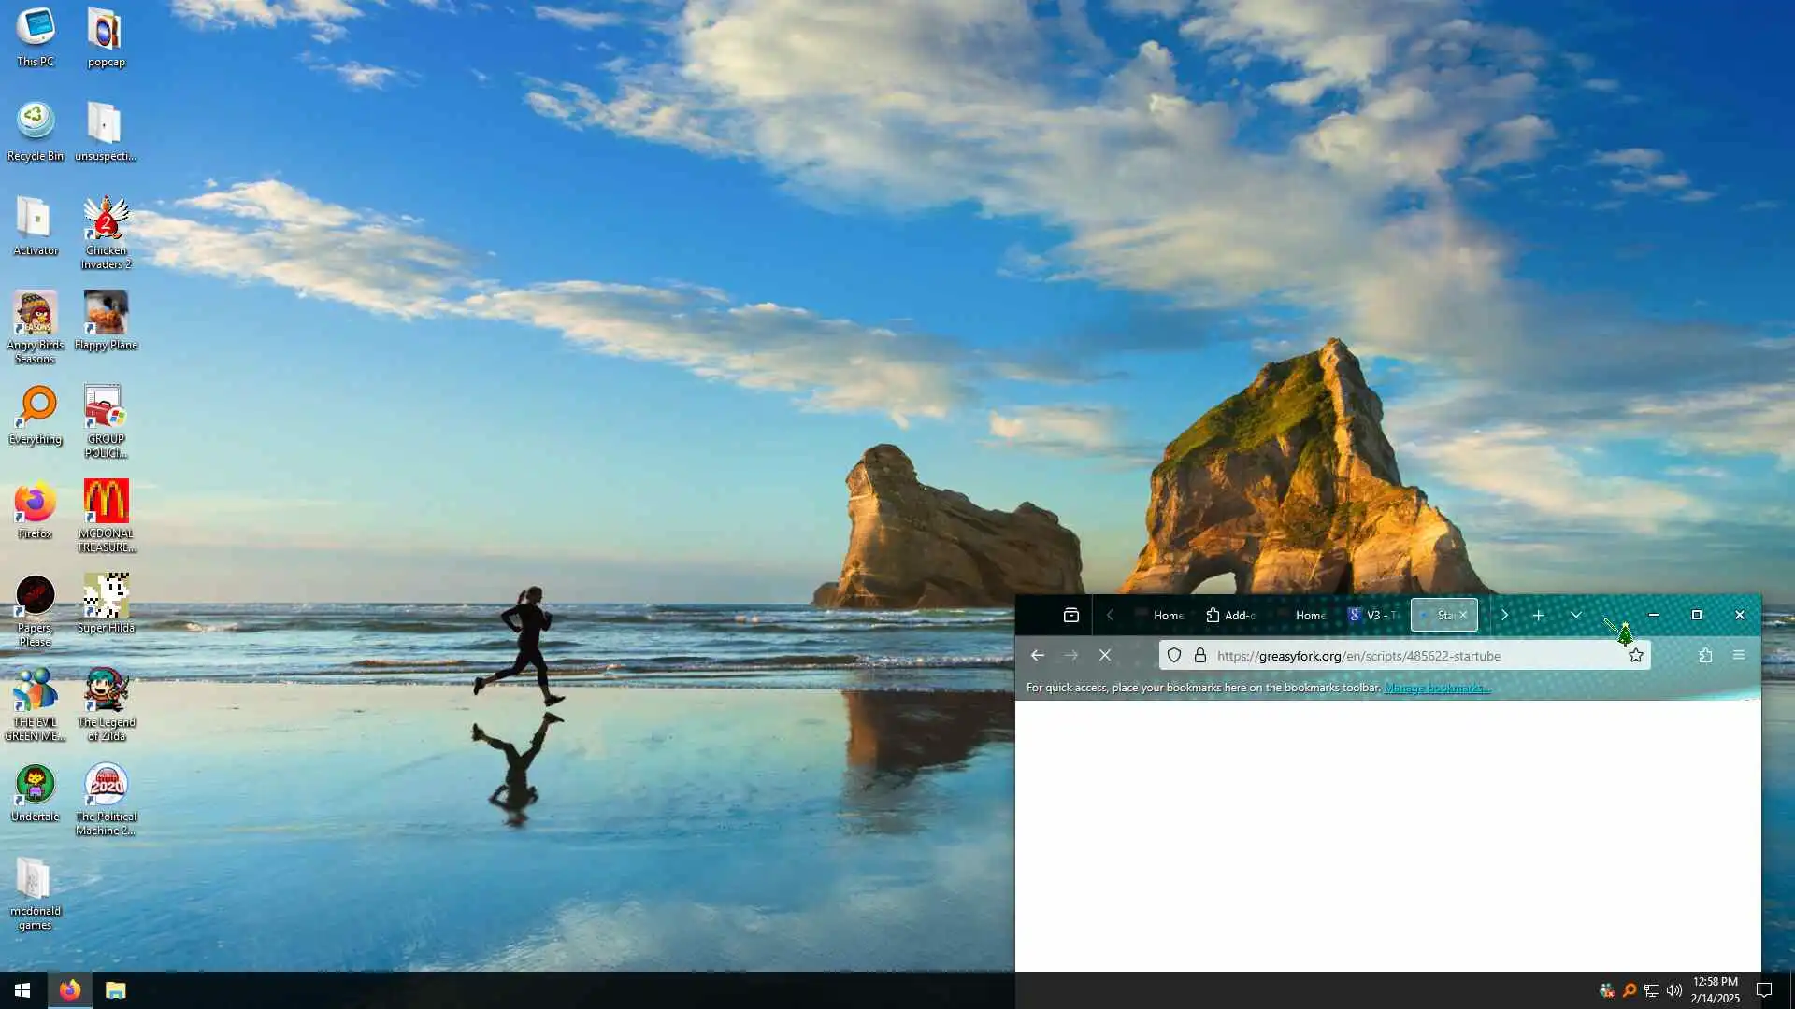Click the site security padlock icon
The height and width of the screenshot is (1009, 1795).
[1200, 656]
